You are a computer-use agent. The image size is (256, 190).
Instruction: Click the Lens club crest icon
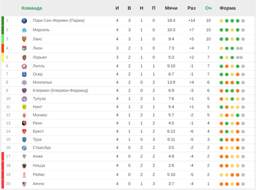pyautogui.click(x=24, y=39)
